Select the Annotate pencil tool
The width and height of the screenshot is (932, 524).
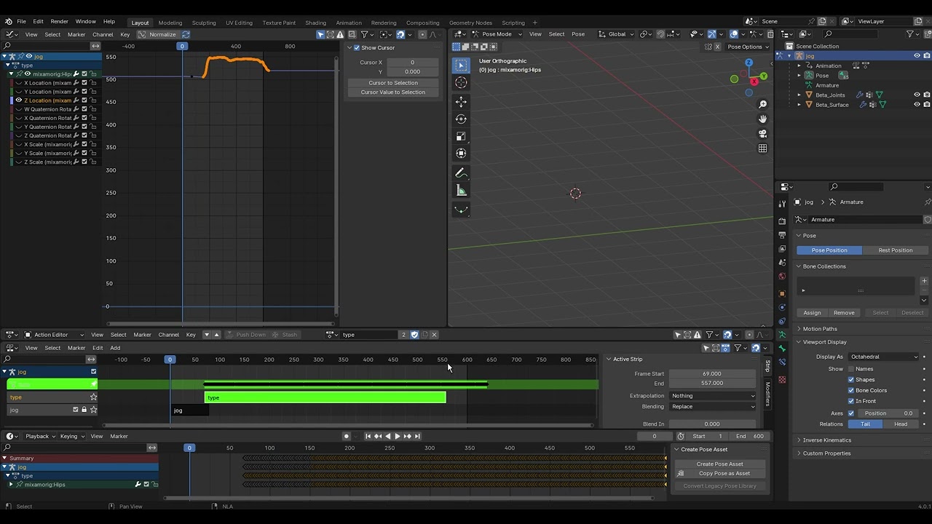click(x=461, y=173)
